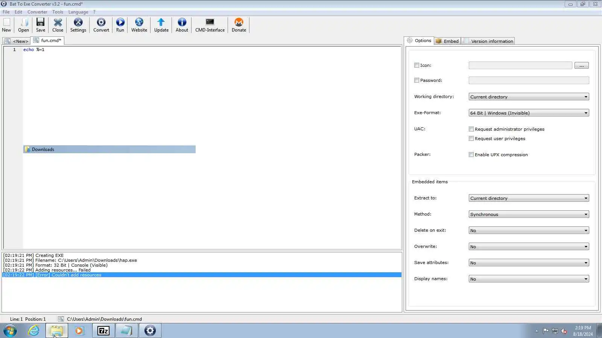Switch to the Options tab
The width and height of the screenshot is (602, 338).
click(x=419, y=41)
